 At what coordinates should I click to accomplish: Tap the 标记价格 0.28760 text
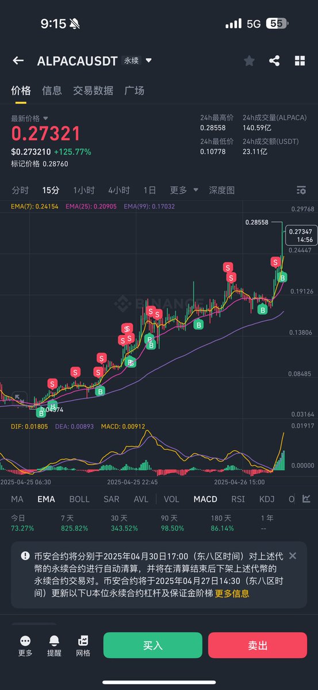coord(39,164)
